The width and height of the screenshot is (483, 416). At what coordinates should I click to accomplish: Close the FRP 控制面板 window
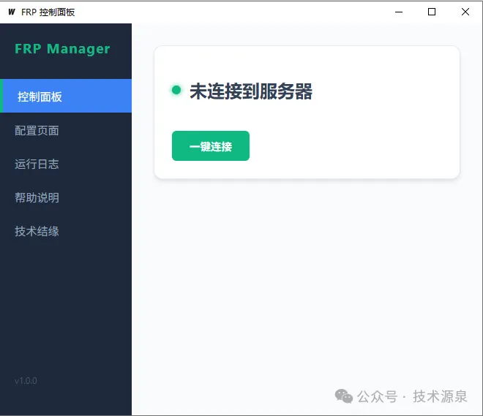click(465, 12)
